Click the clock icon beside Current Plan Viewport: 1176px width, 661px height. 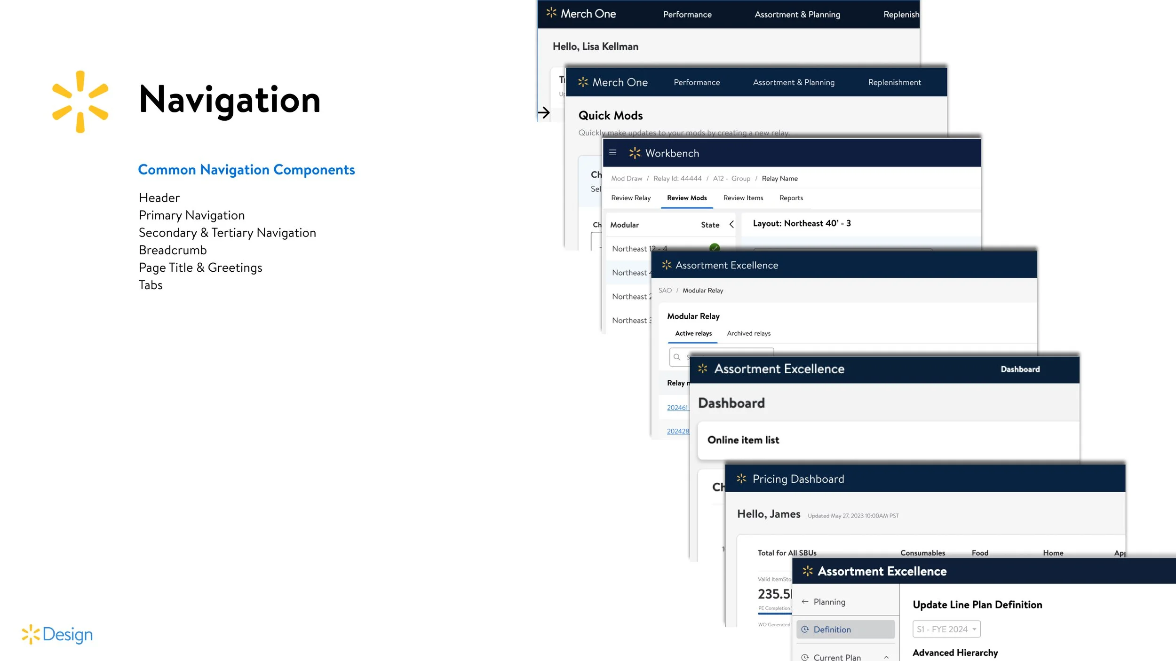pos(805,657)
